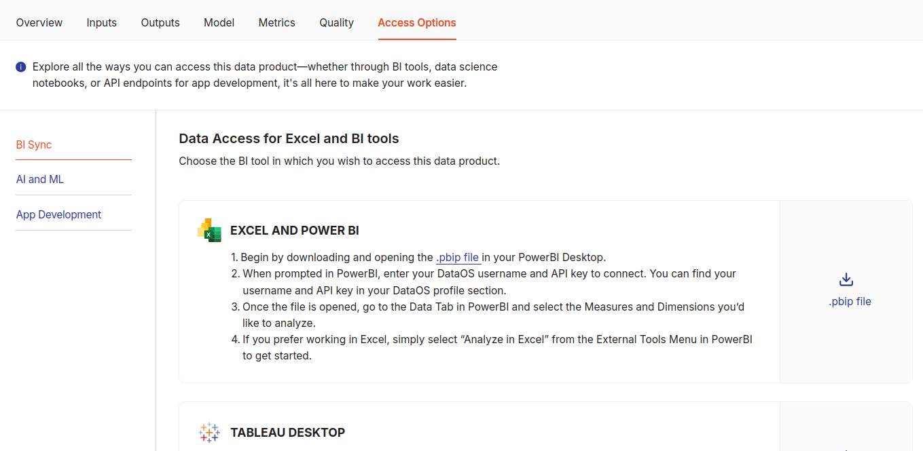923x451 pixels.
Task: Click the TABLEAU DESKTOP card heading
Action: 288,432
